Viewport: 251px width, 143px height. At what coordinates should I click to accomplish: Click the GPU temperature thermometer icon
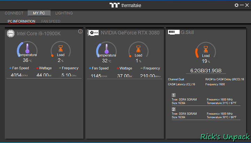[107, 49]
